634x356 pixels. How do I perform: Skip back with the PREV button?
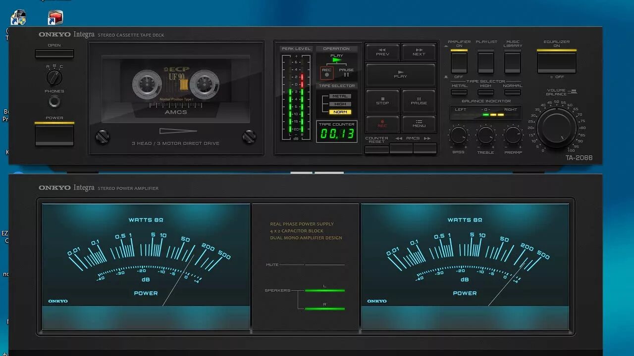[x=382, y=52]
